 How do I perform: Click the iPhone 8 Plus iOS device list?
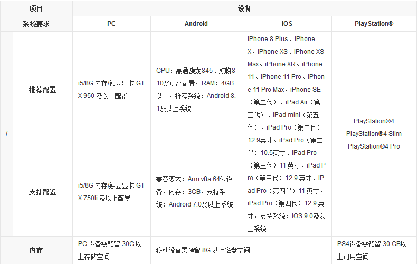coord(287,134)
